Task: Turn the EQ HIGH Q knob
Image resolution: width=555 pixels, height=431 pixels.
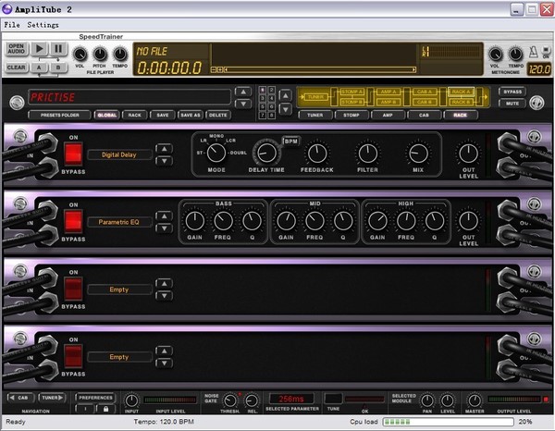Action: tap(435, 221)
